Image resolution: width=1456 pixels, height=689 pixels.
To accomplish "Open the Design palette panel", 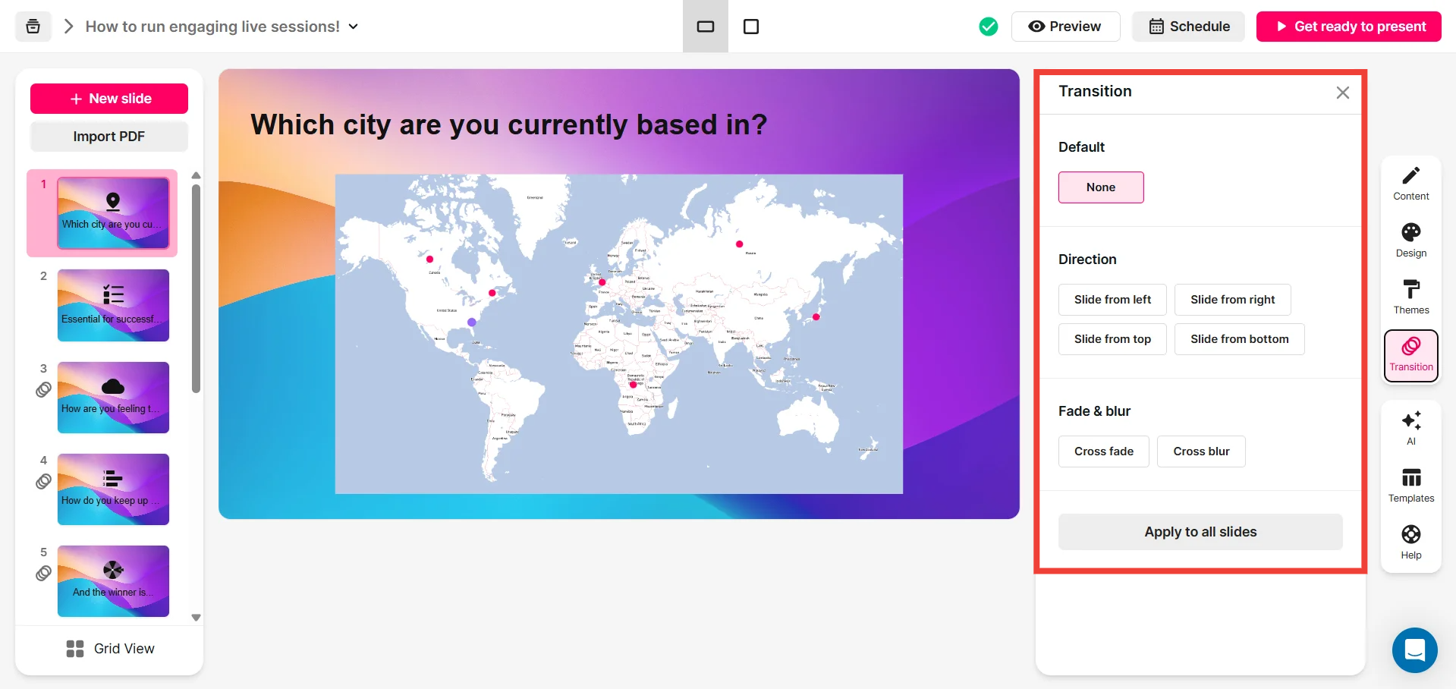I will (1410, 241).
